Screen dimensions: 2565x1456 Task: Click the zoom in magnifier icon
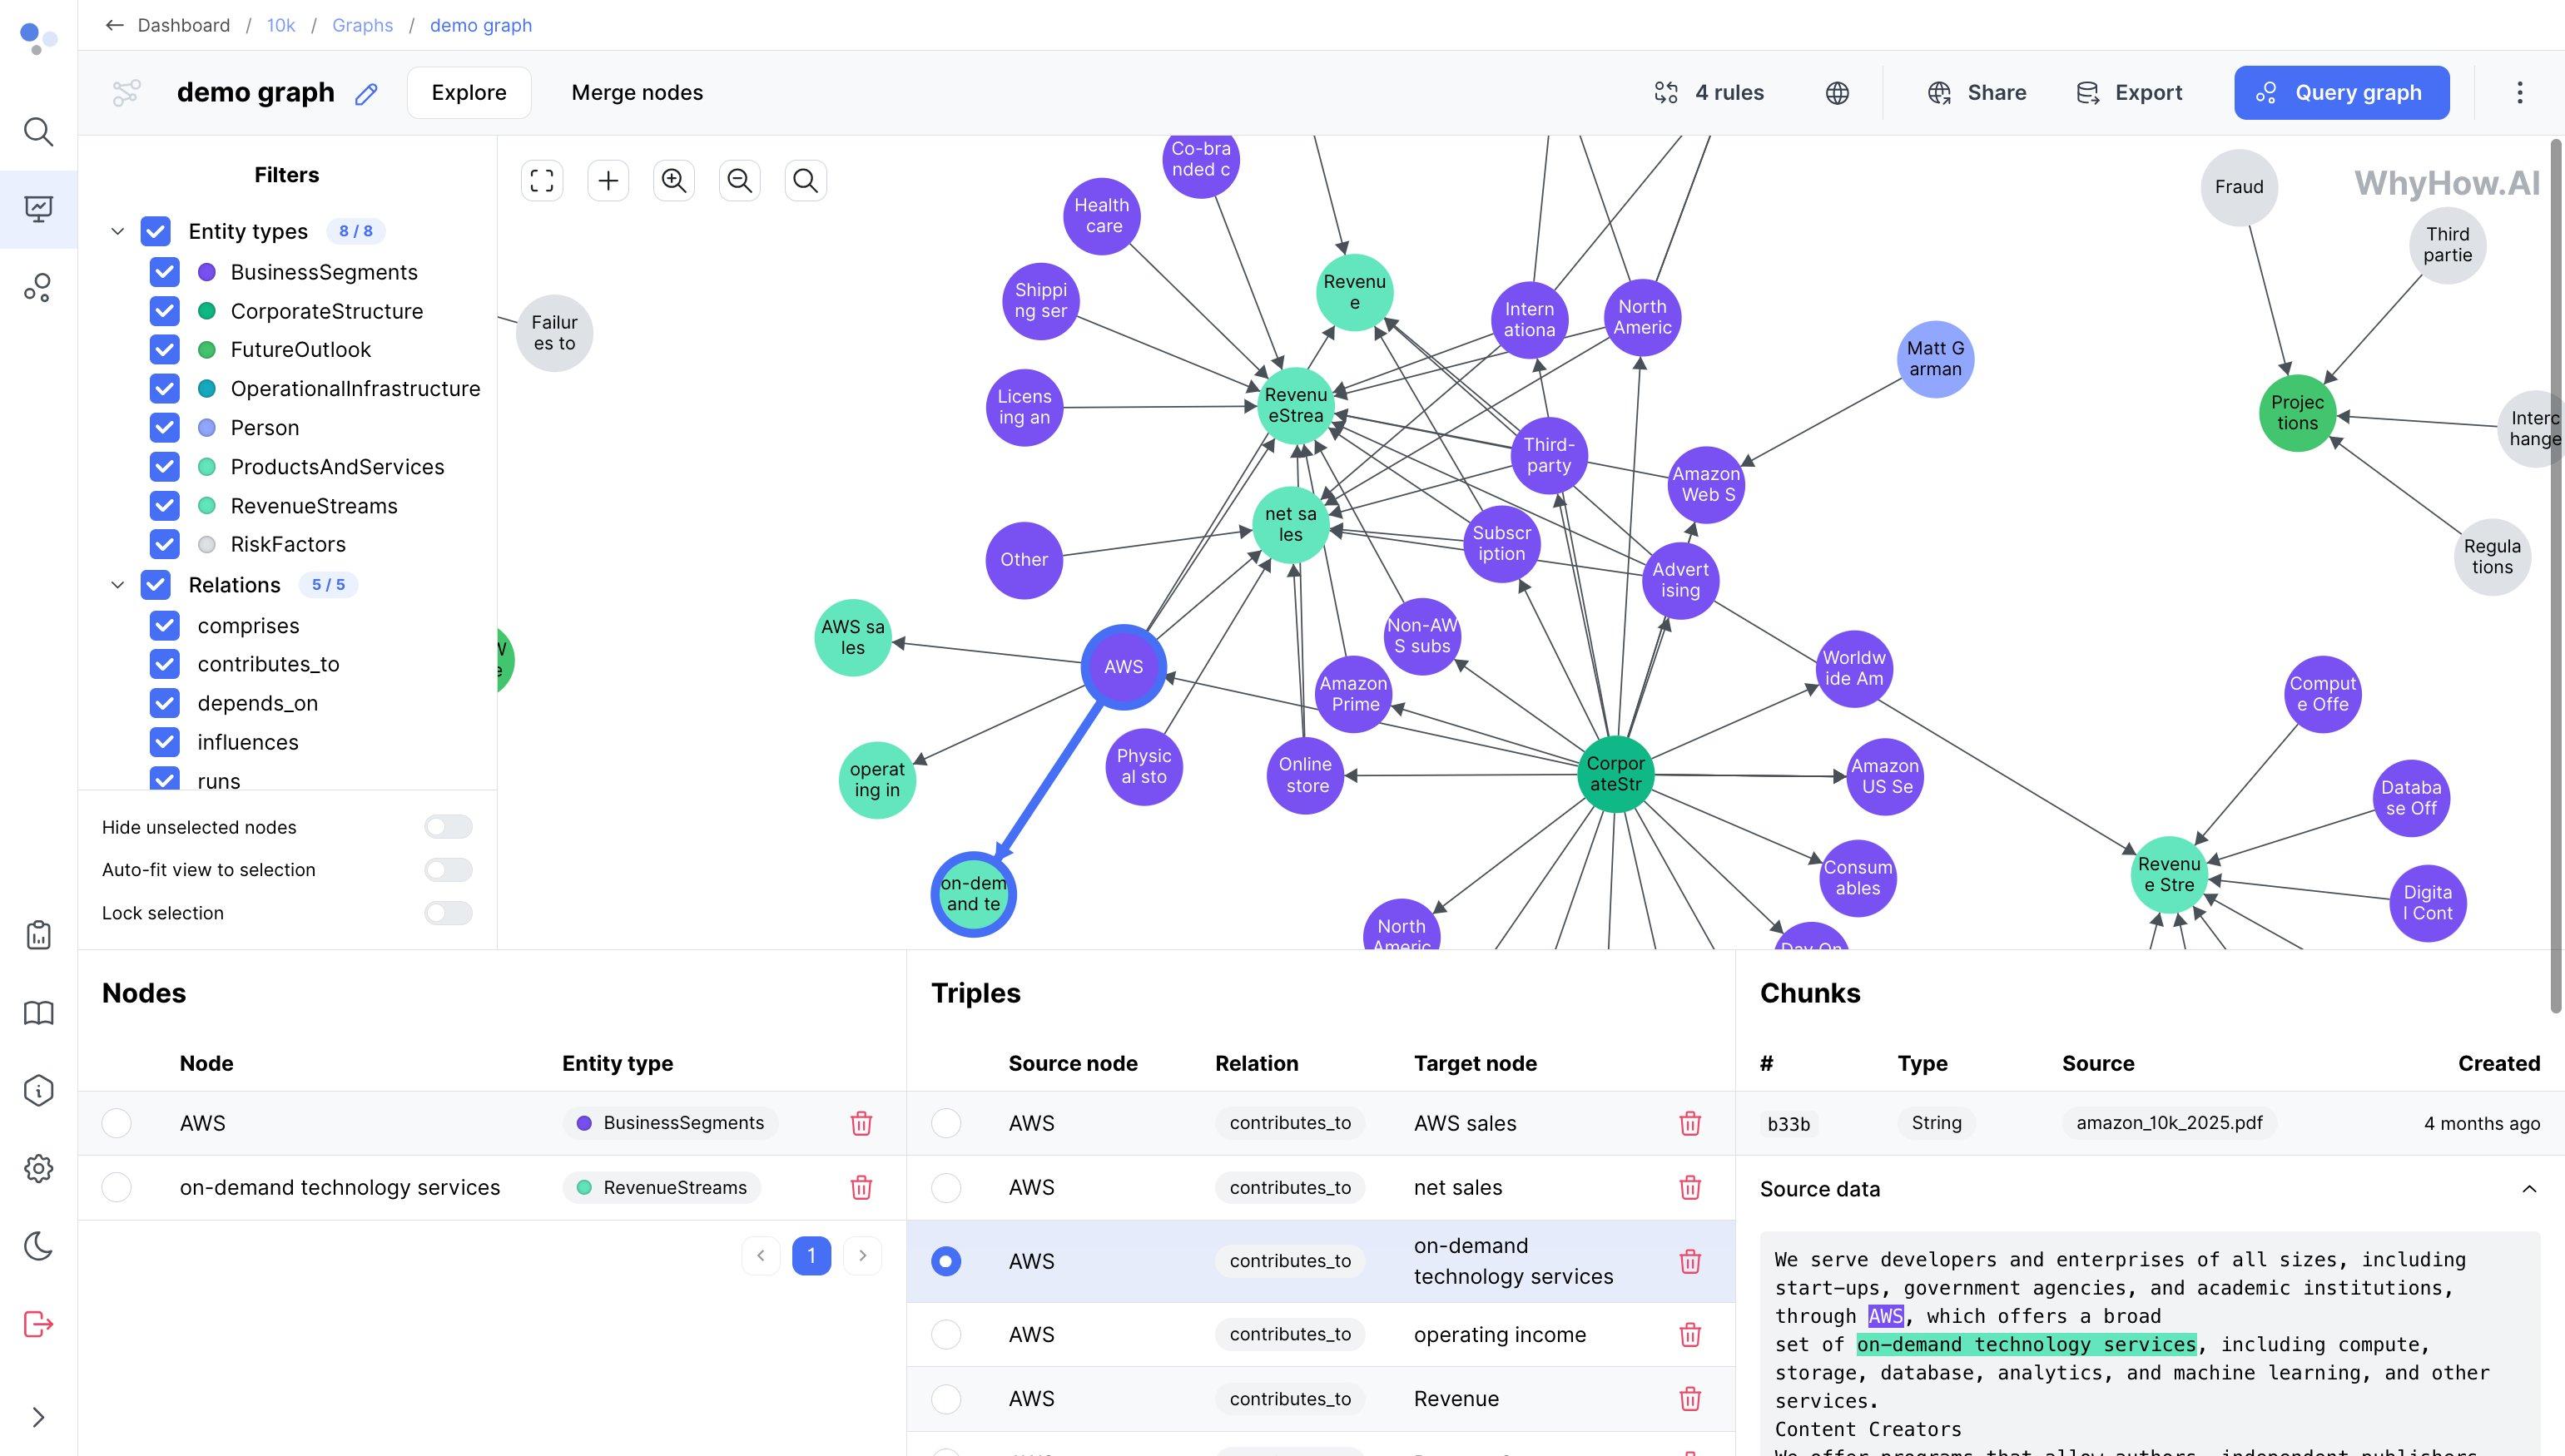[674, 181]
